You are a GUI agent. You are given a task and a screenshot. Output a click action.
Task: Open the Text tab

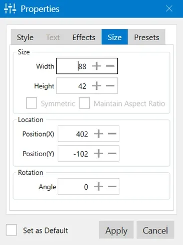tap(53, 37)
